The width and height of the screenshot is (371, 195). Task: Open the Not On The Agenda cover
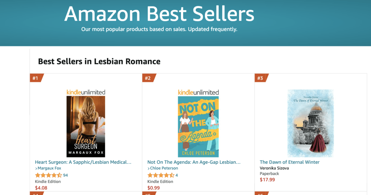pos(198,126)
